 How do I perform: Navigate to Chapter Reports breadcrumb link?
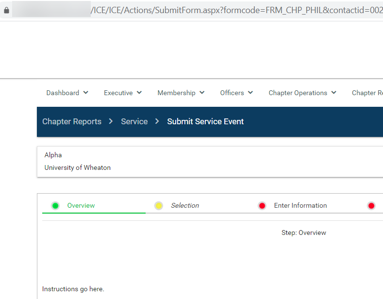(x=72, y=121)
